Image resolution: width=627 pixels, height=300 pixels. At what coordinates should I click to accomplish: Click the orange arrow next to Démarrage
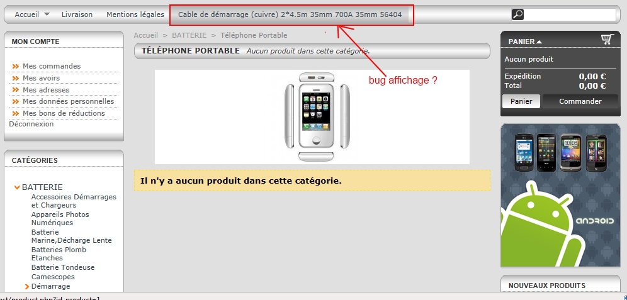(x=27, y=286)
